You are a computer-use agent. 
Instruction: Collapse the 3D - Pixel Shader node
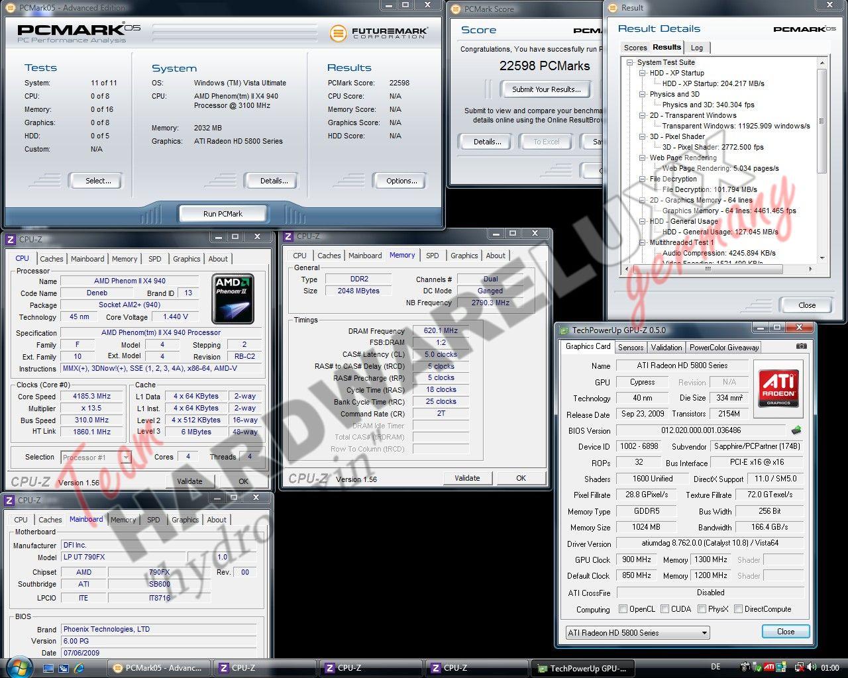643,136
